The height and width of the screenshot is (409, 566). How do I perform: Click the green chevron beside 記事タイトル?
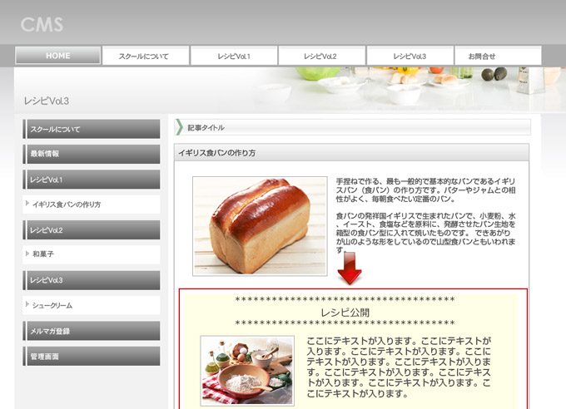[x=179, y=127]
